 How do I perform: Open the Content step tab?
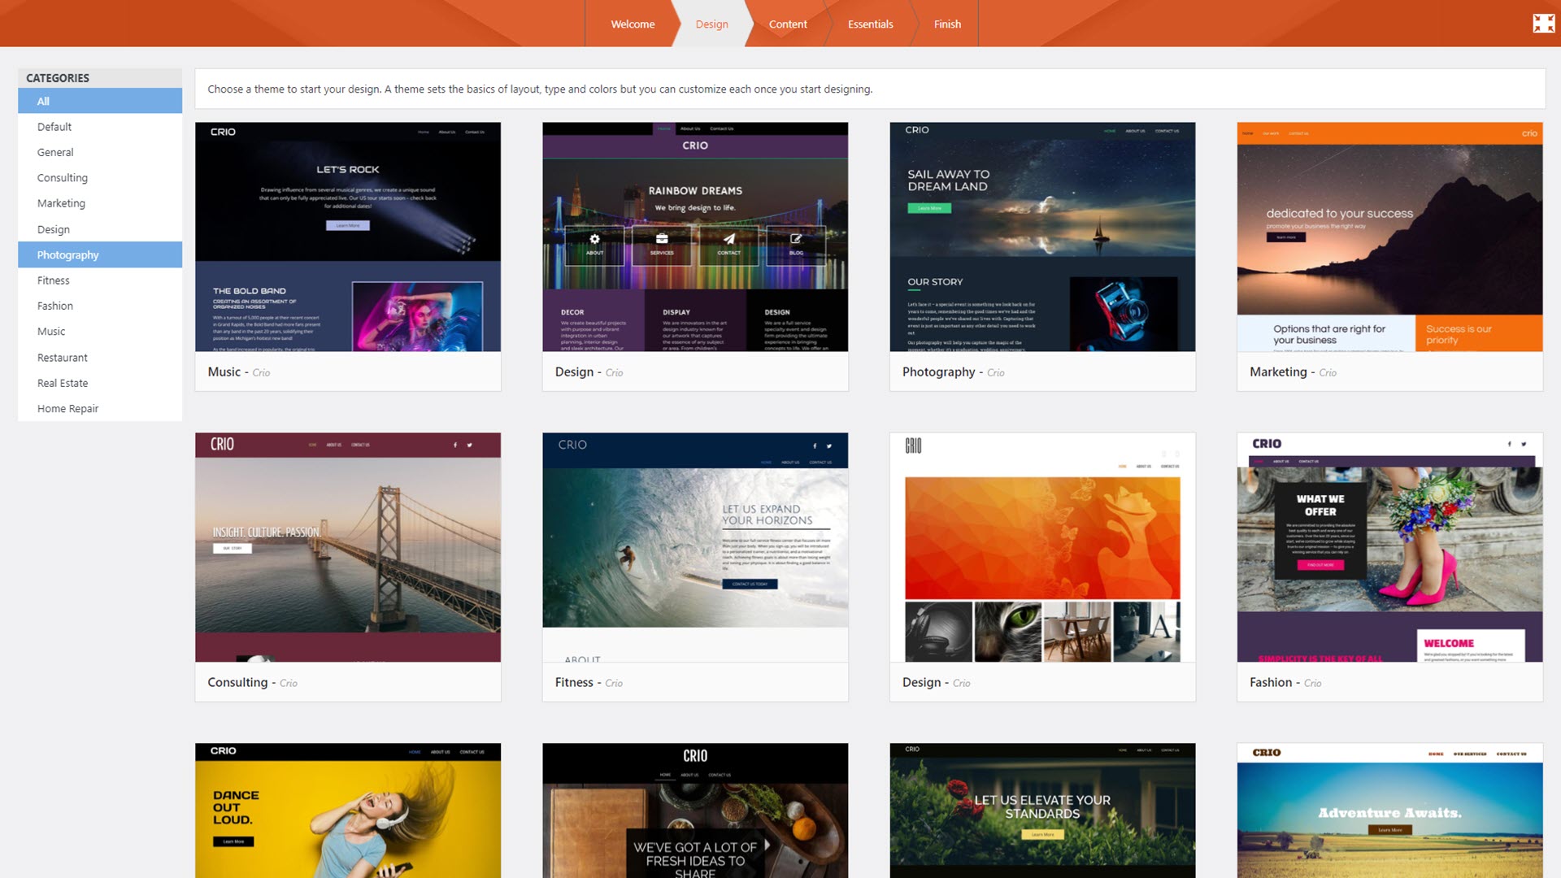point(788,24)
